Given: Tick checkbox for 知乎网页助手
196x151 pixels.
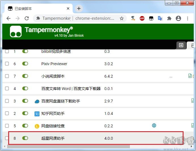Looking at the screenshot, I should click(x=7, y=113).
